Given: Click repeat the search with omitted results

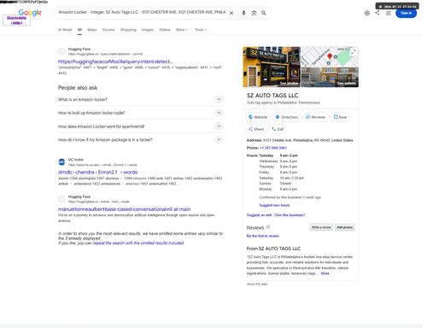Looking at the screenshot, I should click(x=138, y=243).
